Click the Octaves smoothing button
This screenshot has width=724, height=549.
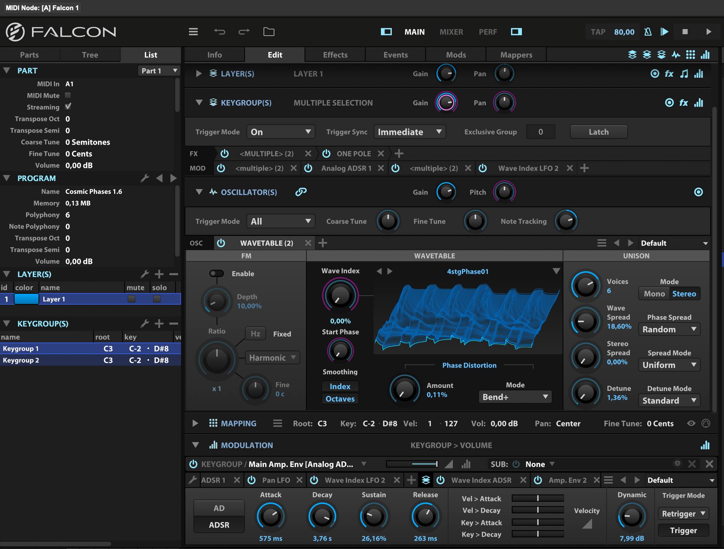[x=340, y=399]
